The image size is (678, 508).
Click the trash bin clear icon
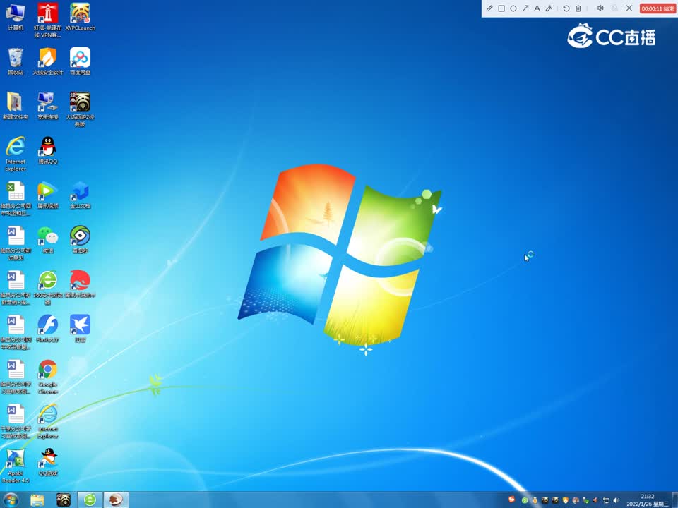click(578, 8)
